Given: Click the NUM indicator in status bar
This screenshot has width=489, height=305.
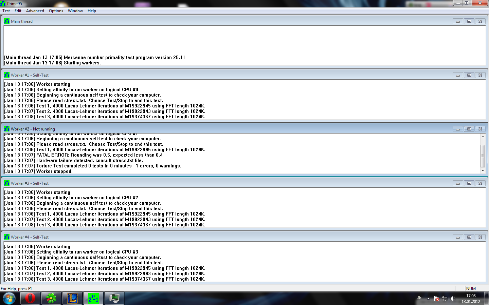Looking at the screenshot, I should click(x=471, y=288).
